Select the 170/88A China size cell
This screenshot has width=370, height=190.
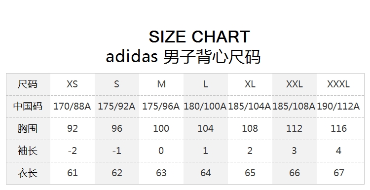[72, 106]
